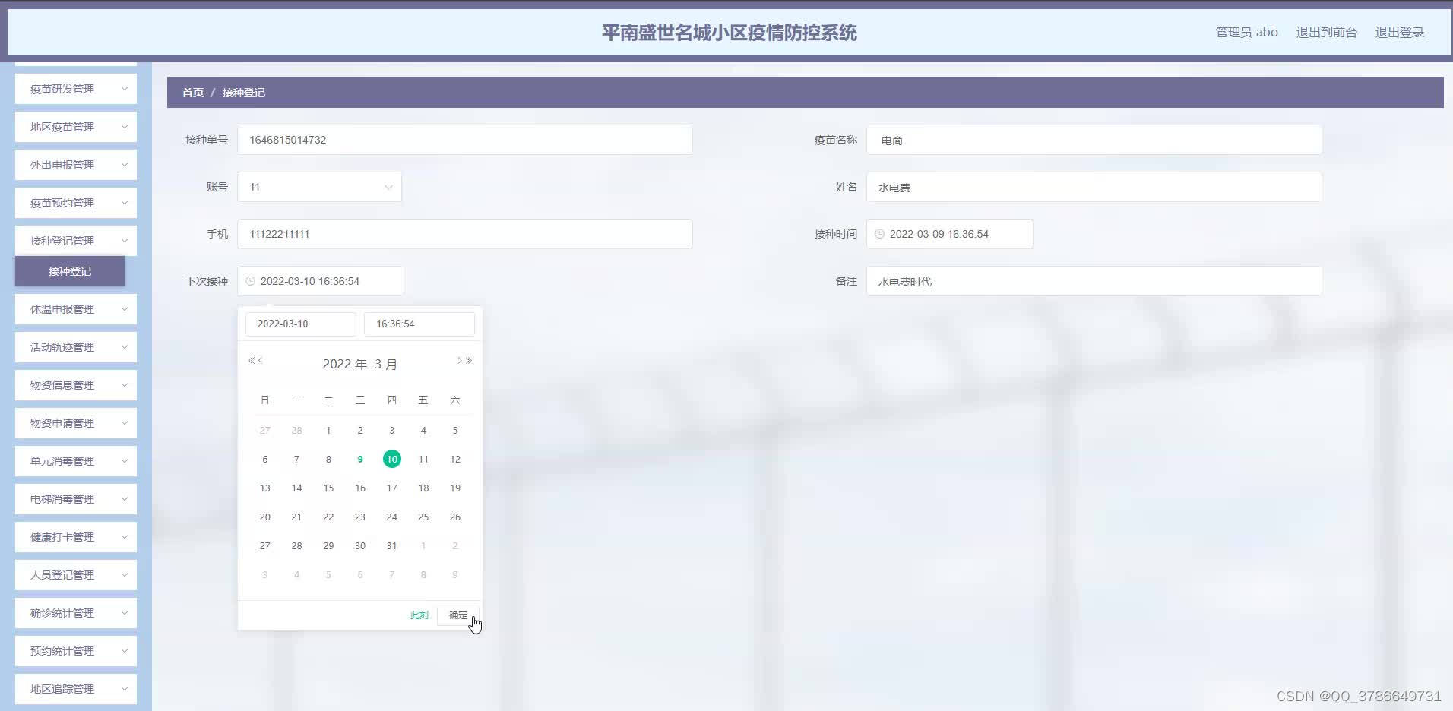
Task: Expand 疫苗预约管理 sidebar menu
Action: pyautogui.click(x=76, y=203)
